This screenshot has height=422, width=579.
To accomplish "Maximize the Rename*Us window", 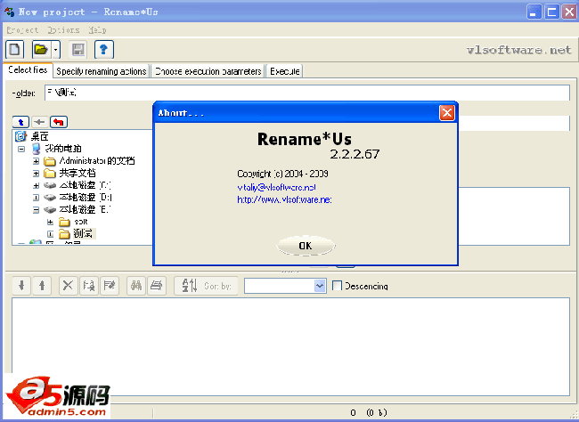I will (x=552, y=12).
